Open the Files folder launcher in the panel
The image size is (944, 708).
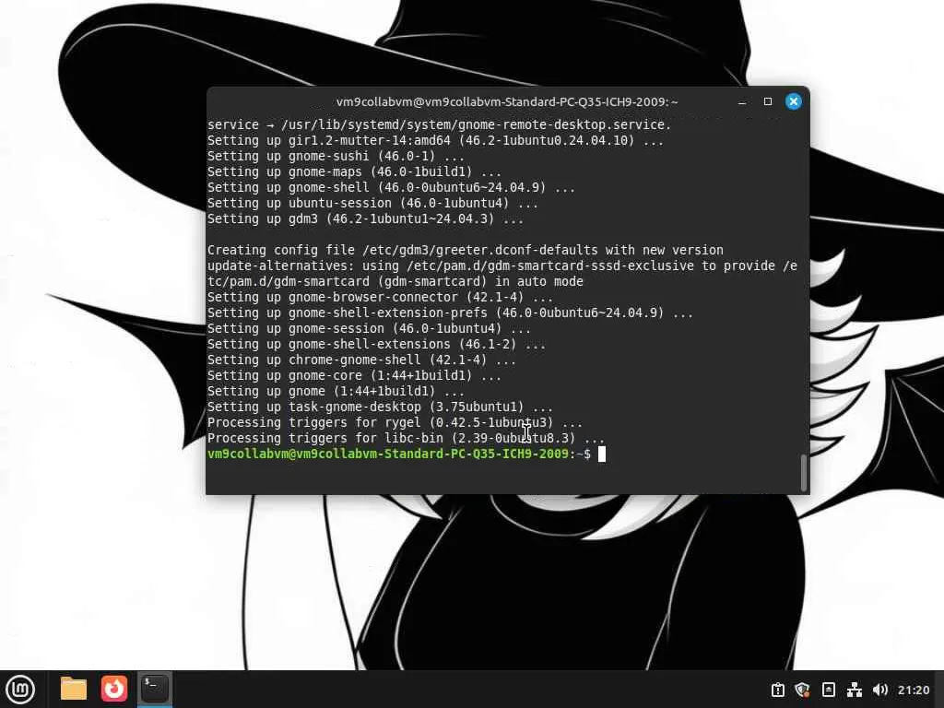click(74, 689)
